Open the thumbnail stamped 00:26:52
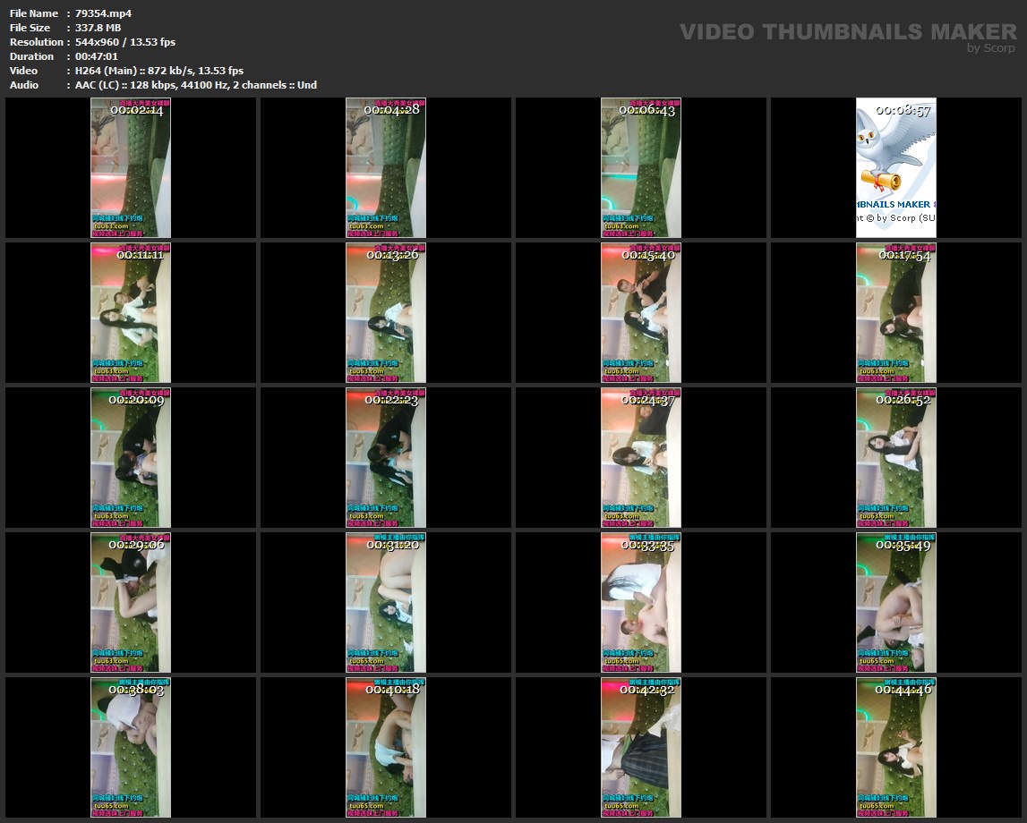Image resolution: width=1027 pixels, height=823 pixels. coord(895,457)
